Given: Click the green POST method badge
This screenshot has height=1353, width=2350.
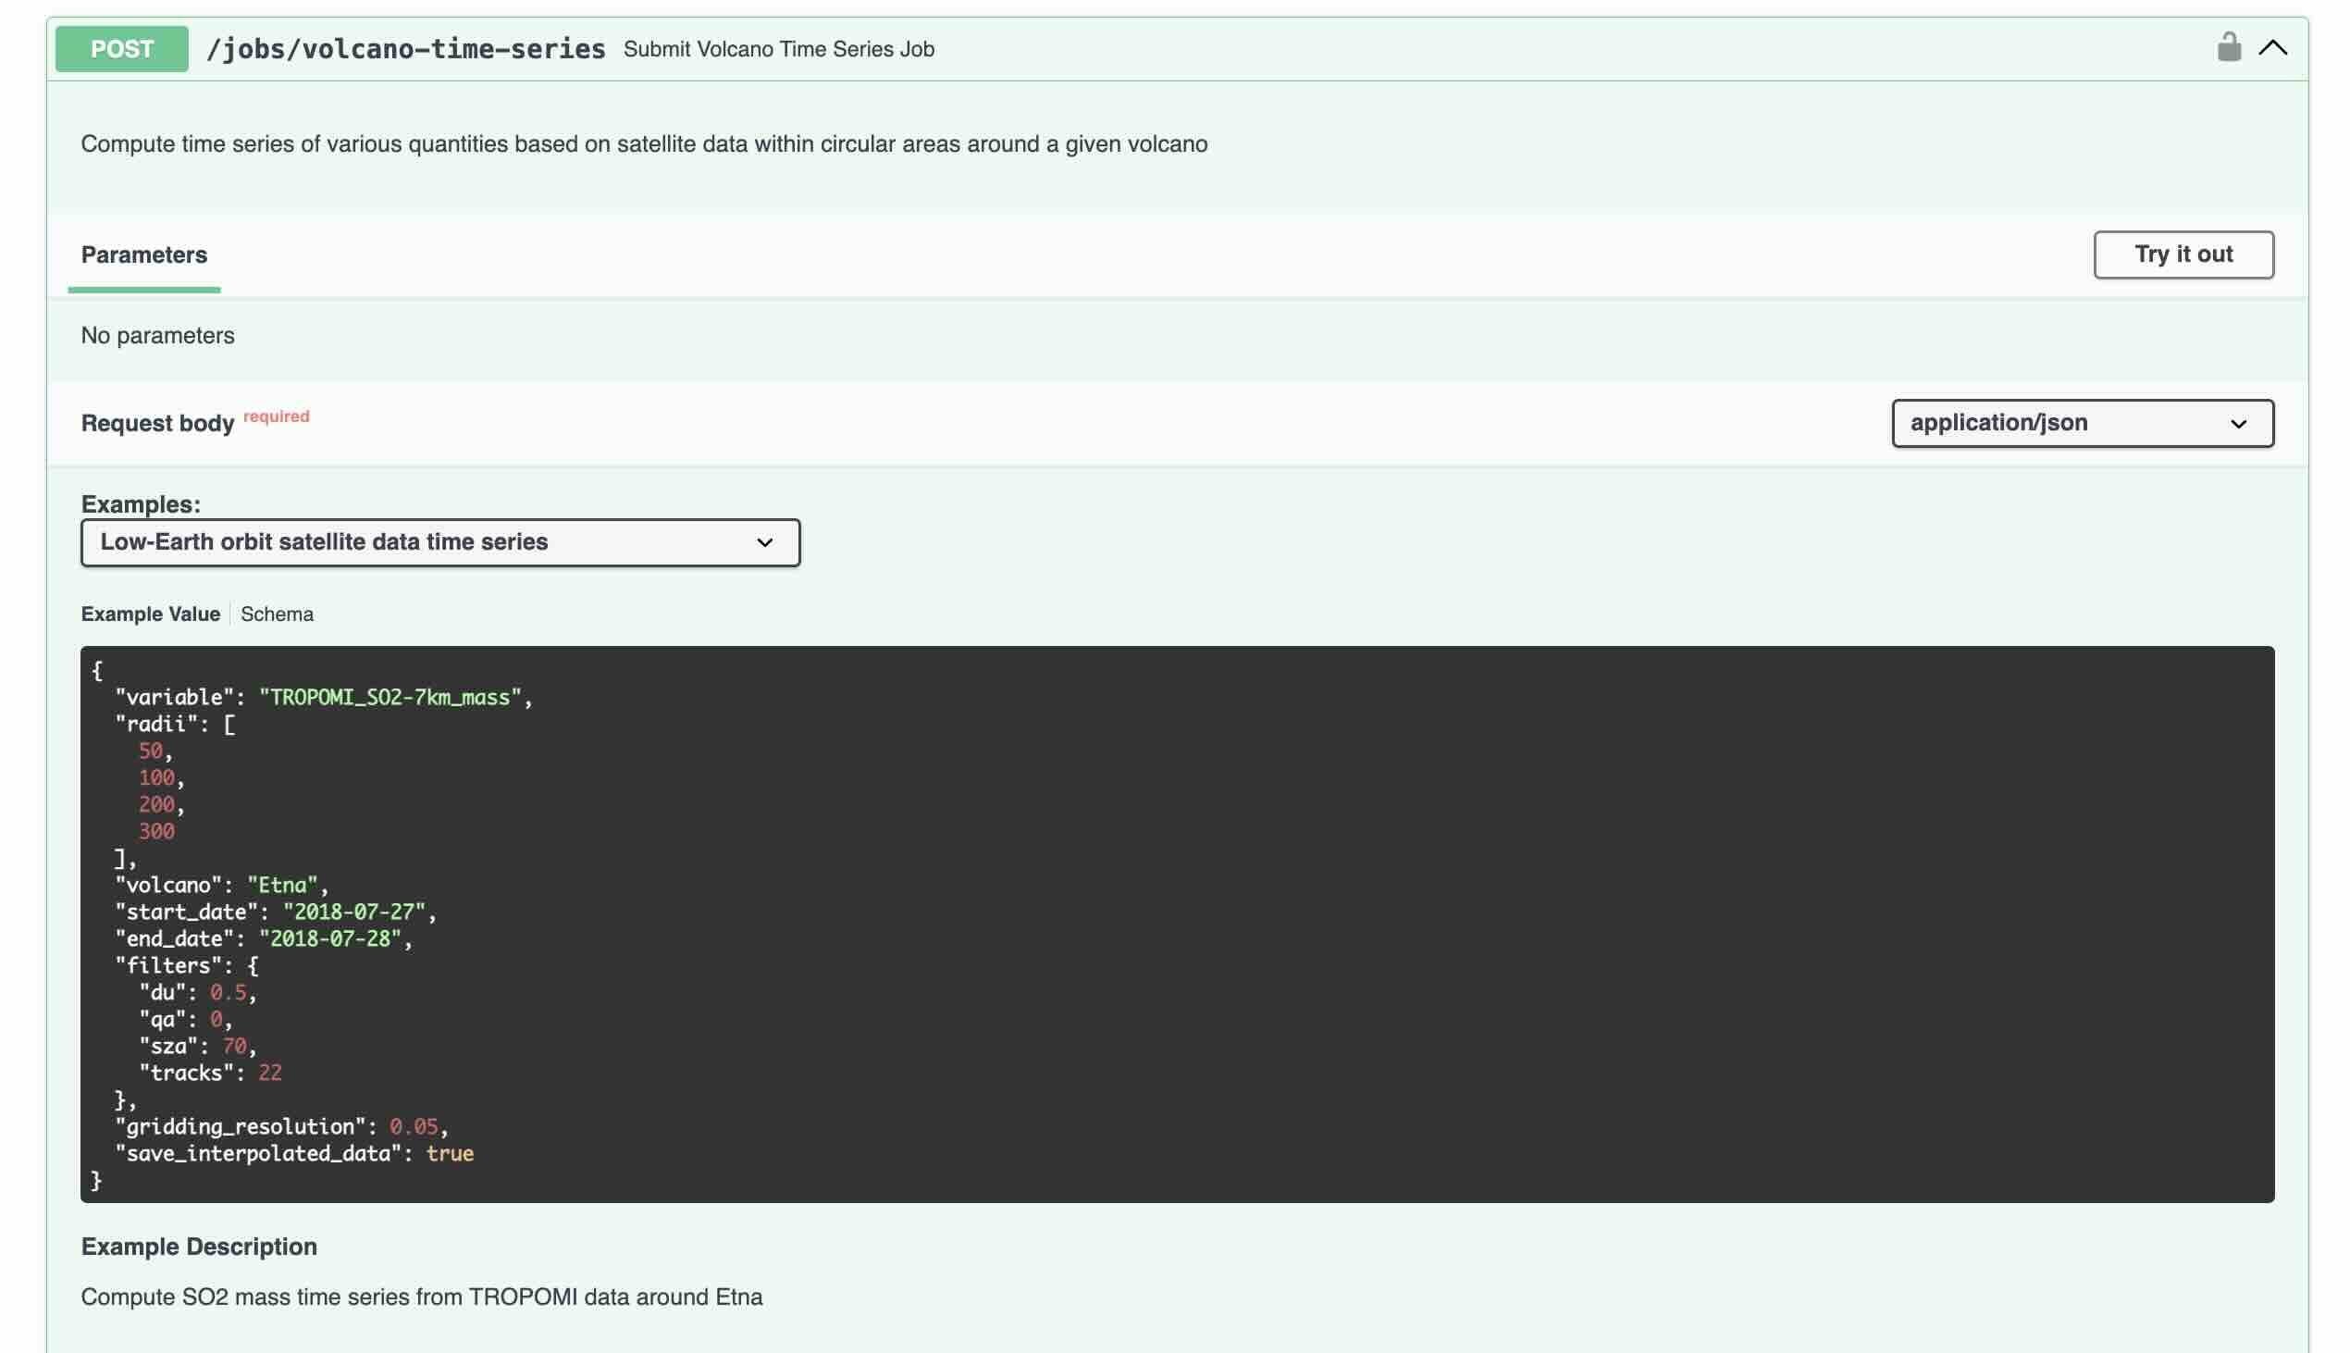Looking at the screenshot, I should [122, 49].
